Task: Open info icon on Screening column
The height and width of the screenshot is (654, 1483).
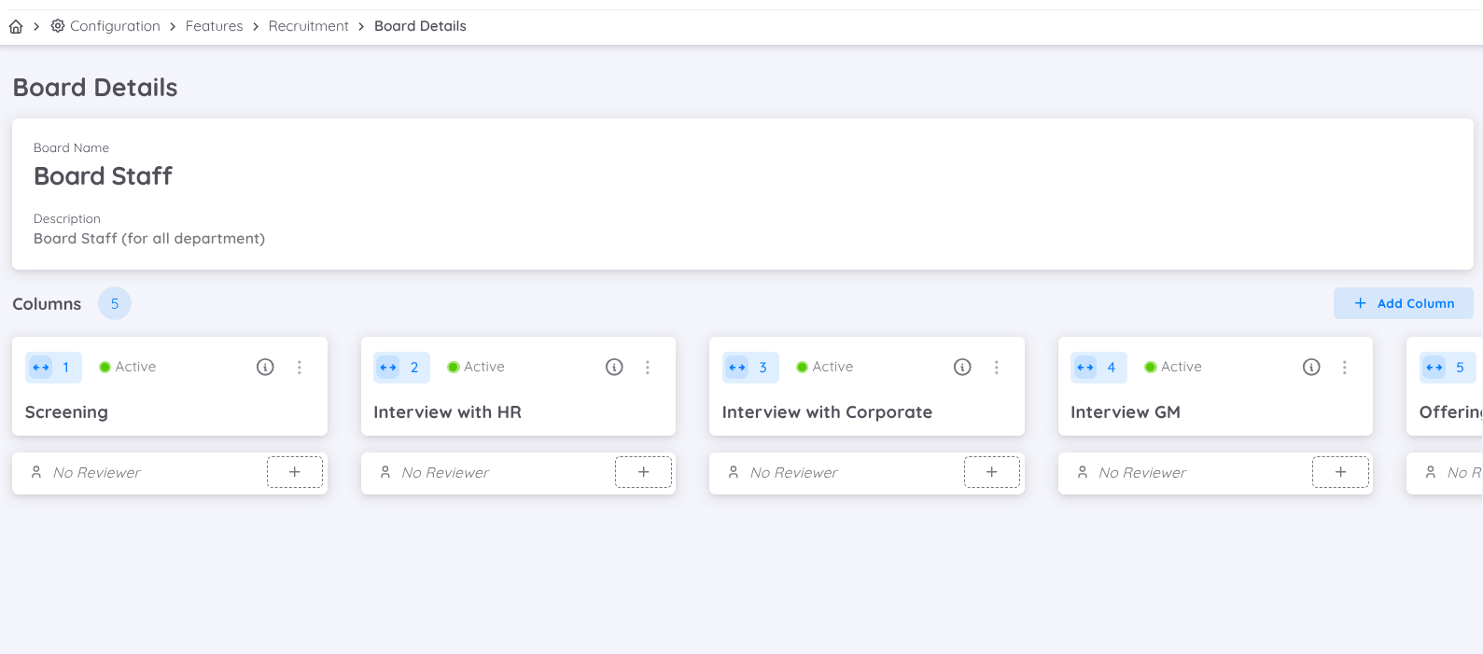Action: pyautogui.click(x=265, y=367)
